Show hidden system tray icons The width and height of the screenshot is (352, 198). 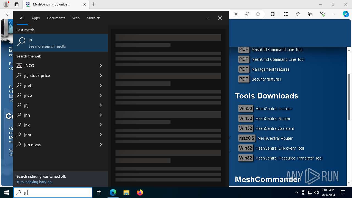296,193
